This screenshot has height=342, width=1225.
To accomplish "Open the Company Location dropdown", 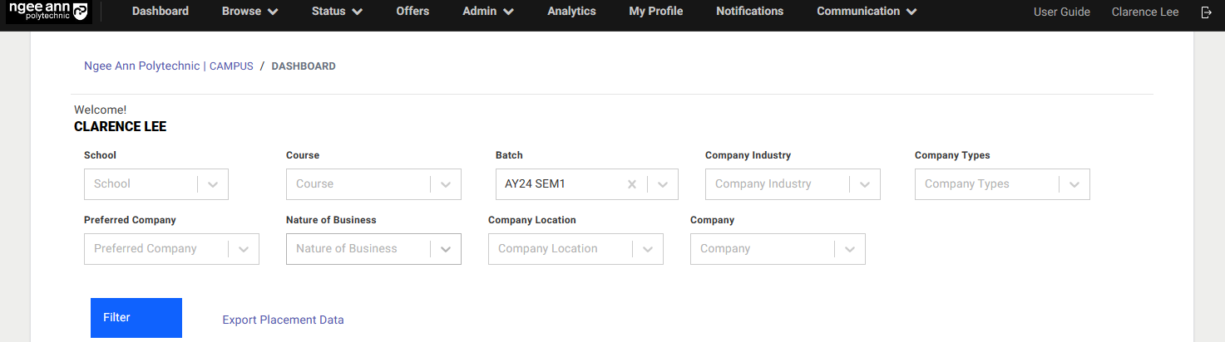I will pyautogui.click(x=648, y=249).
